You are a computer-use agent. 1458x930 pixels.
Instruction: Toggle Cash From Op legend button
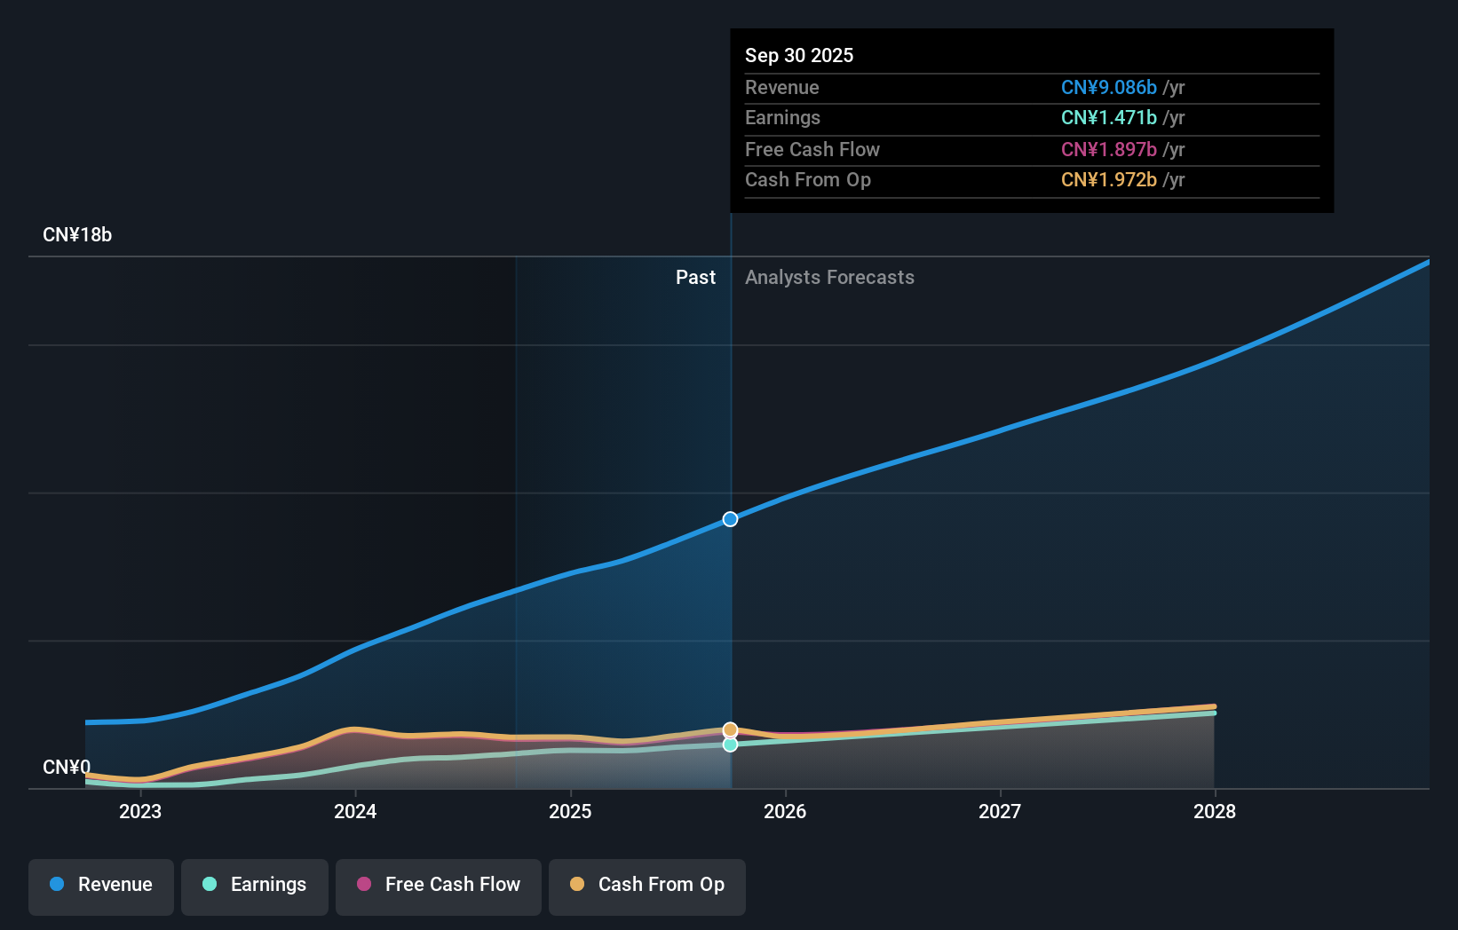(x=646, y=885)
